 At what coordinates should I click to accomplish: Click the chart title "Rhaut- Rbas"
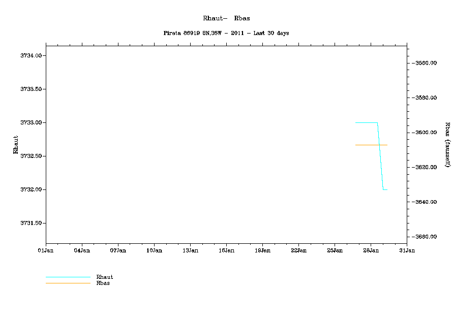[226, 18]
